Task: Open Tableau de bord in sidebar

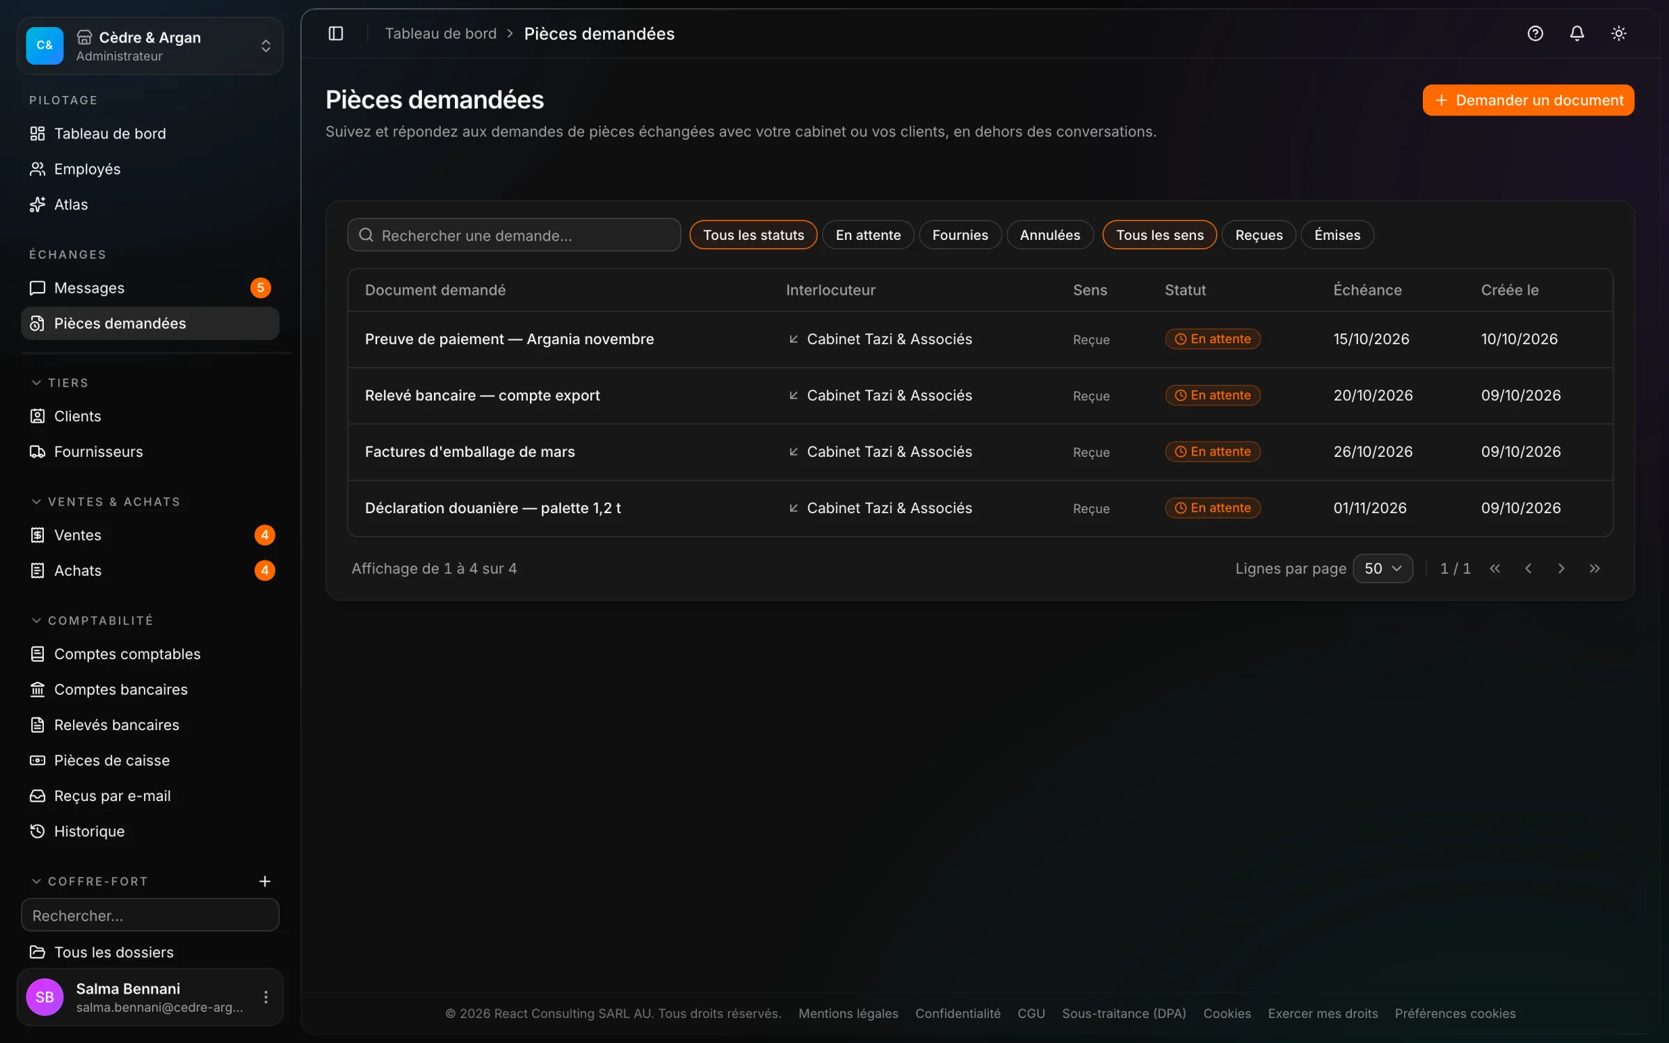Action: coord(150,134)
